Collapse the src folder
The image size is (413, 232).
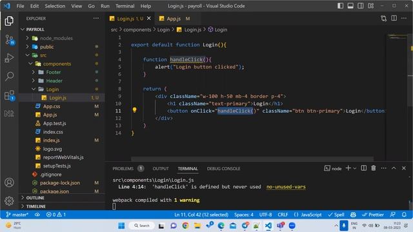pyautogui.click(x=27, y=55)
